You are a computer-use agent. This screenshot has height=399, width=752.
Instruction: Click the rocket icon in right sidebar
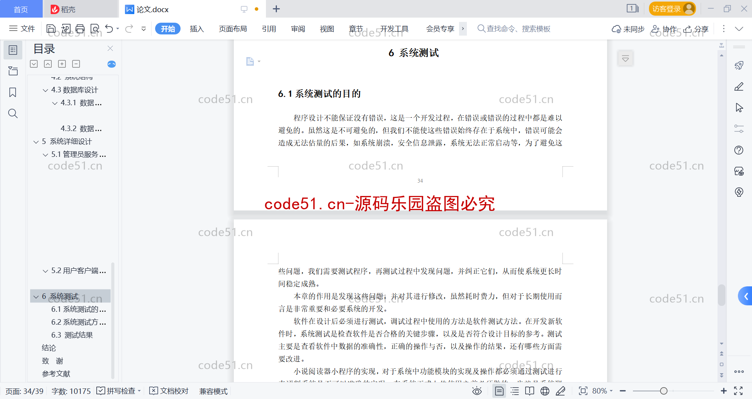coord(739,65)
